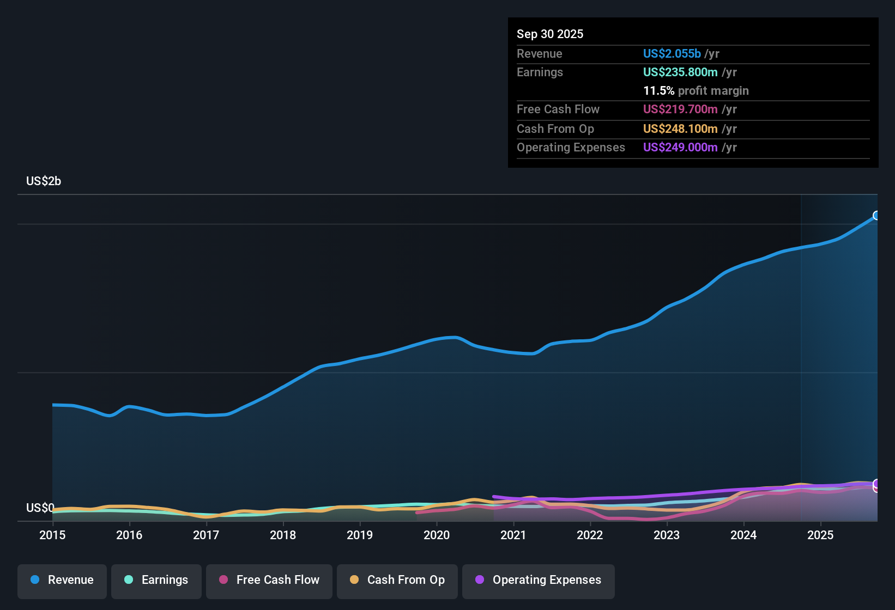
Task: Click the pink Free Cash Flow legend dot
Action: [223, 580]
